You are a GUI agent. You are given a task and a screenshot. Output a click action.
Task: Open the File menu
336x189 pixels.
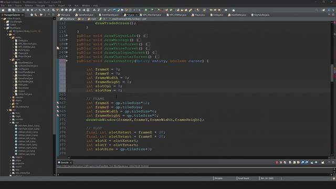[3, 6]
